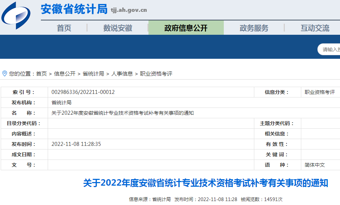Select the 政府信息公开 tab
The height and width of the screenshot is (205, 340).
[186, 28]
